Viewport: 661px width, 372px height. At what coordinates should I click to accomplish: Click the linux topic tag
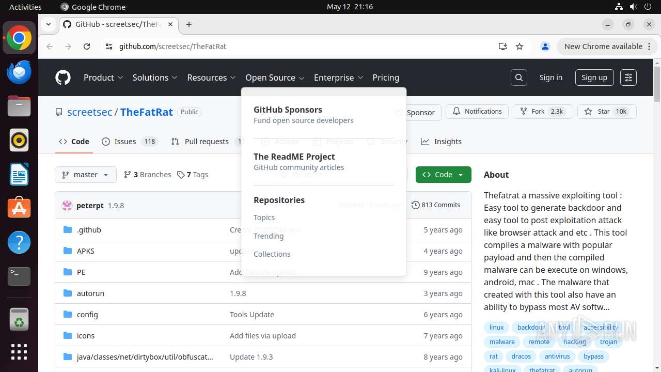497,327
